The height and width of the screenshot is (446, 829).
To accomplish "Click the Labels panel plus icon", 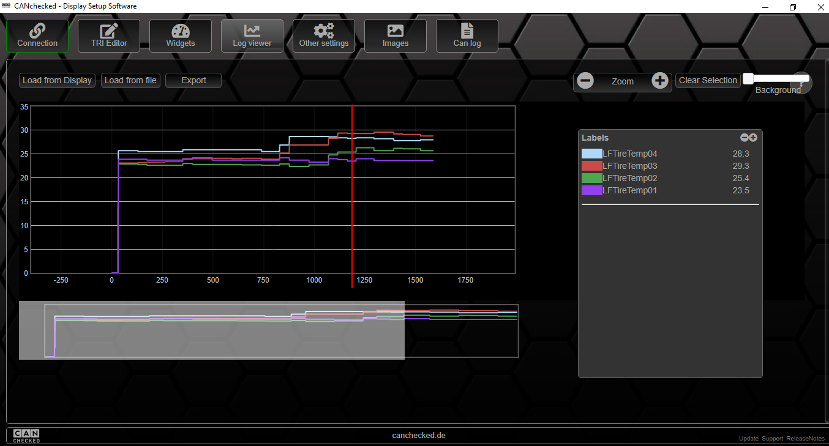I will (753, 138).
